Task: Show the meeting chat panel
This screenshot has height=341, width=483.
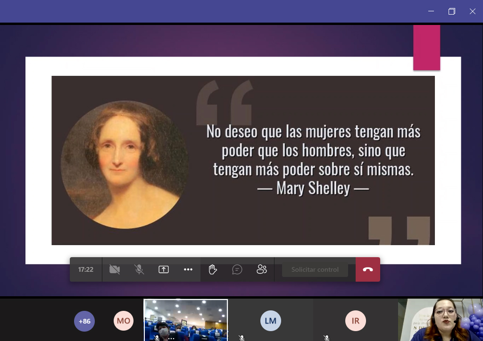Action: 237,269
